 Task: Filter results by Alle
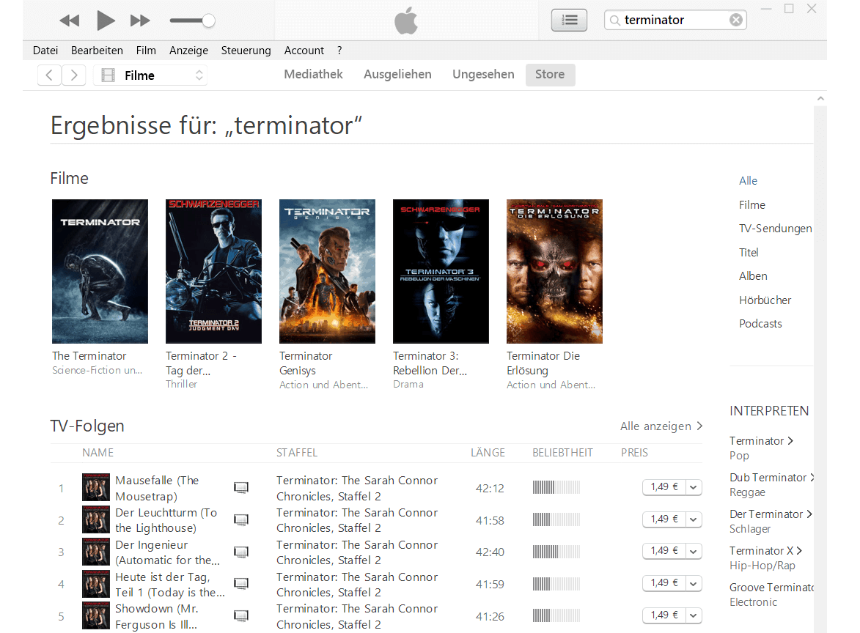click(x=748, y=181)
